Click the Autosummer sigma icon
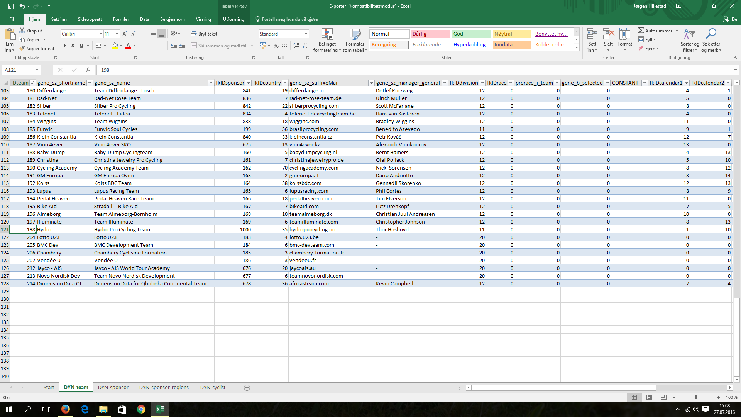Image resolution: width=741 pixels, height=417 pixels. [641, 31]
